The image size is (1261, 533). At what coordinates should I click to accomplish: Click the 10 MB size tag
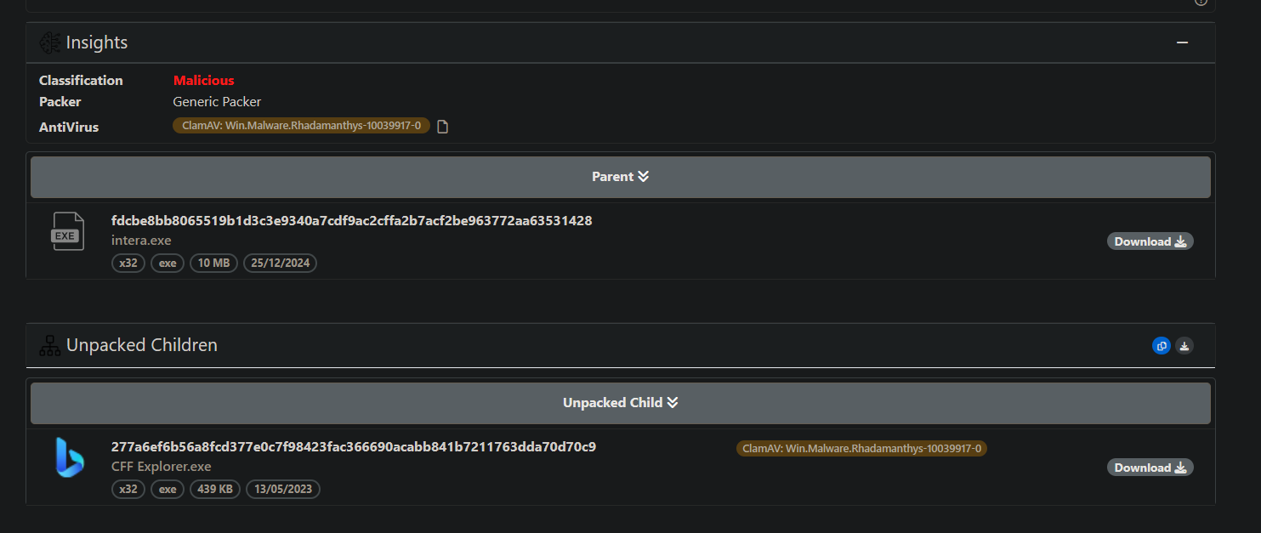[214, 264]
